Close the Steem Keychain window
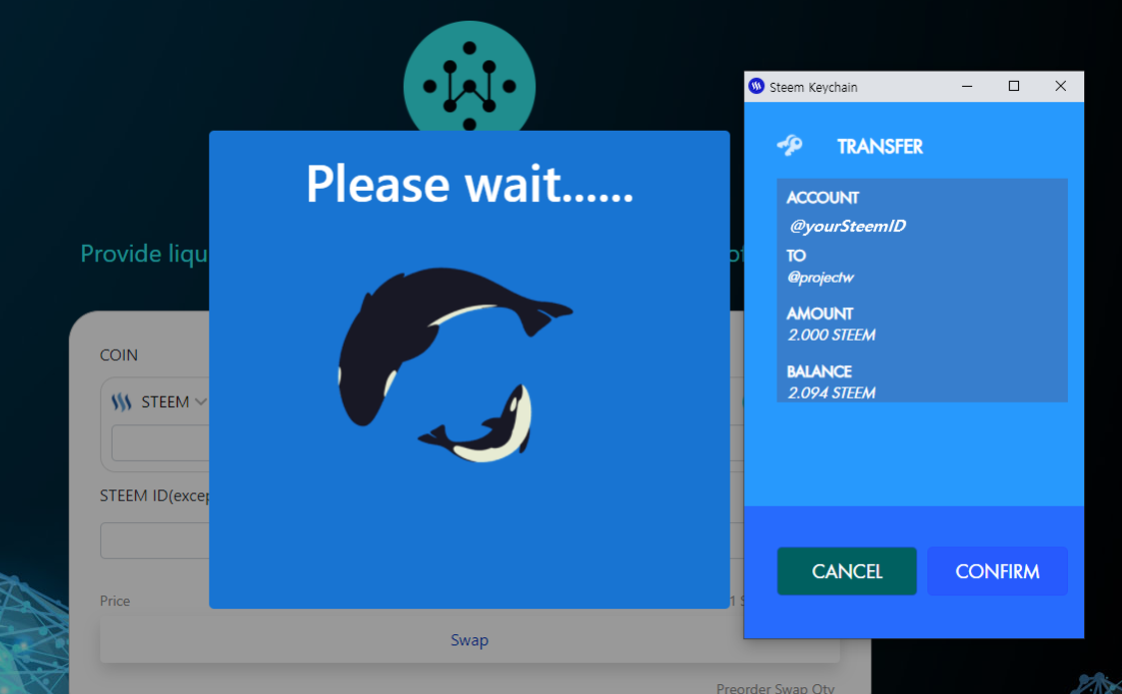The width and height of the screenshot is (1122, 694). click(1060, 87)
